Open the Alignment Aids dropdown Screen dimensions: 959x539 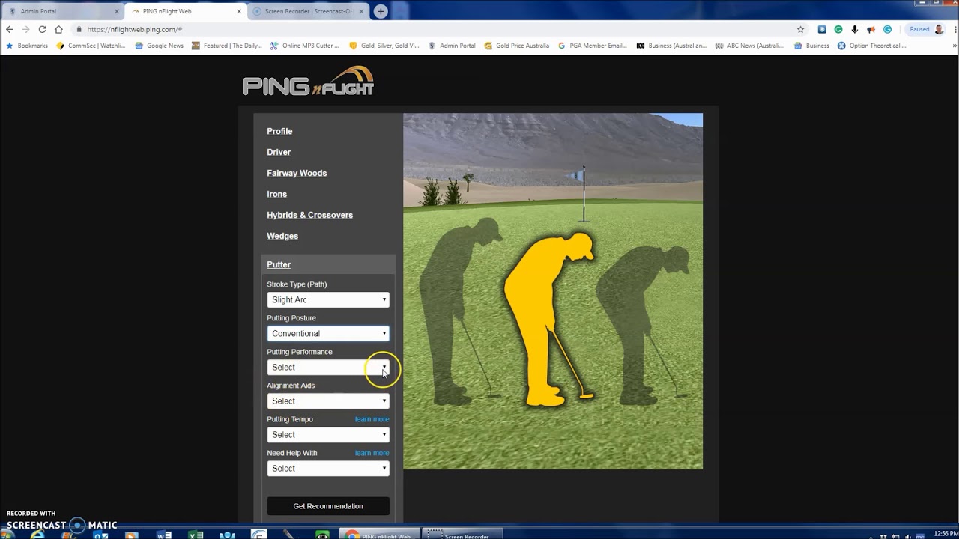point(328,401)
